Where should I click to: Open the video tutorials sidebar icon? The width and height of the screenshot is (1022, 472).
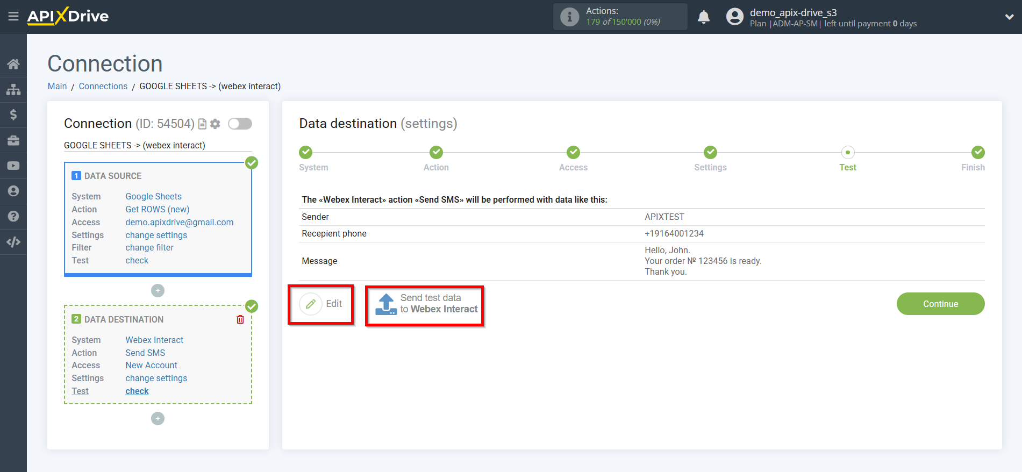click(13, 166)
